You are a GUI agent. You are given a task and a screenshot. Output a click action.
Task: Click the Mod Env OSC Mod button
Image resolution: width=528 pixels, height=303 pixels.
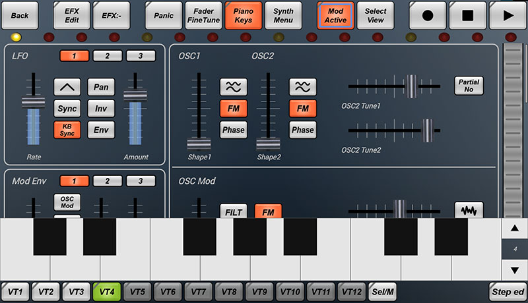coord(67,202)
